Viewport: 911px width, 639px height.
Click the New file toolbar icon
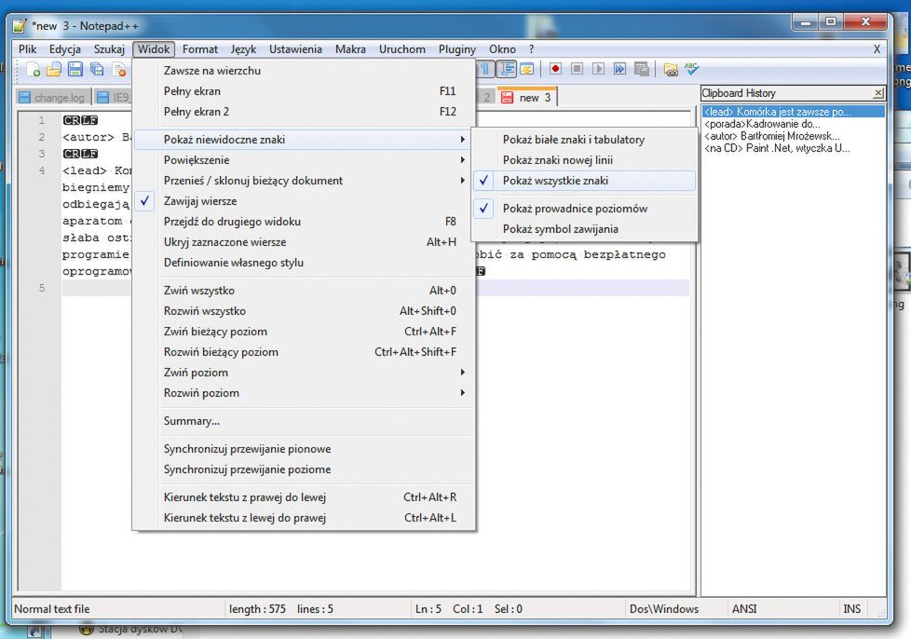click(34, 70)
